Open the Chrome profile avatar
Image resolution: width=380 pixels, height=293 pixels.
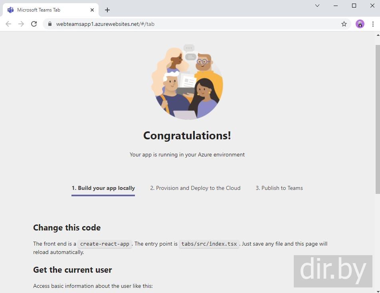(360, 24)
